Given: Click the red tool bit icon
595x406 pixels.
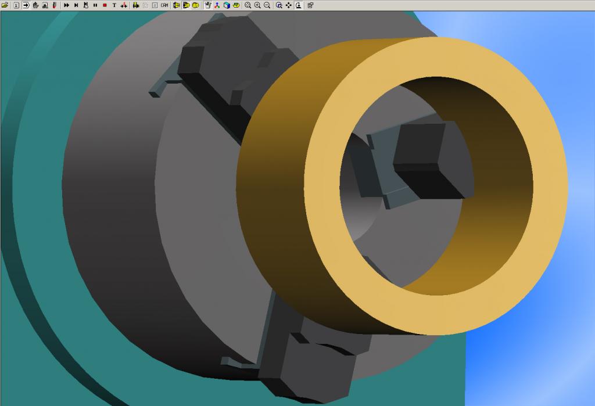Looking at the screenshot, I should 55,5.
